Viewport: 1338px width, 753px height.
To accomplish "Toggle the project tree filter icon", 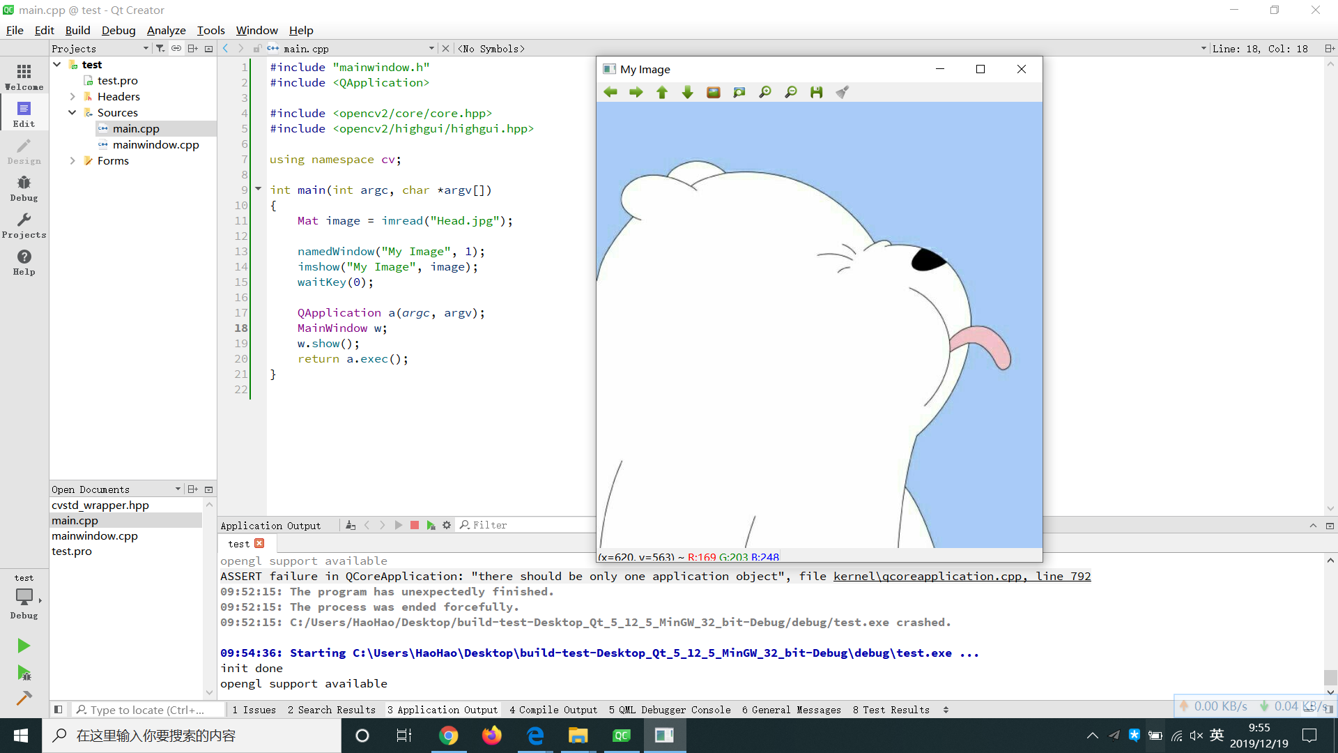I will (x=160, y=48).
